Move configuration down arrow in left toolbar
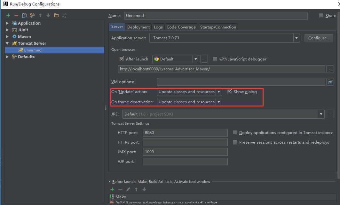340x205 pixels. pos(48,15)
